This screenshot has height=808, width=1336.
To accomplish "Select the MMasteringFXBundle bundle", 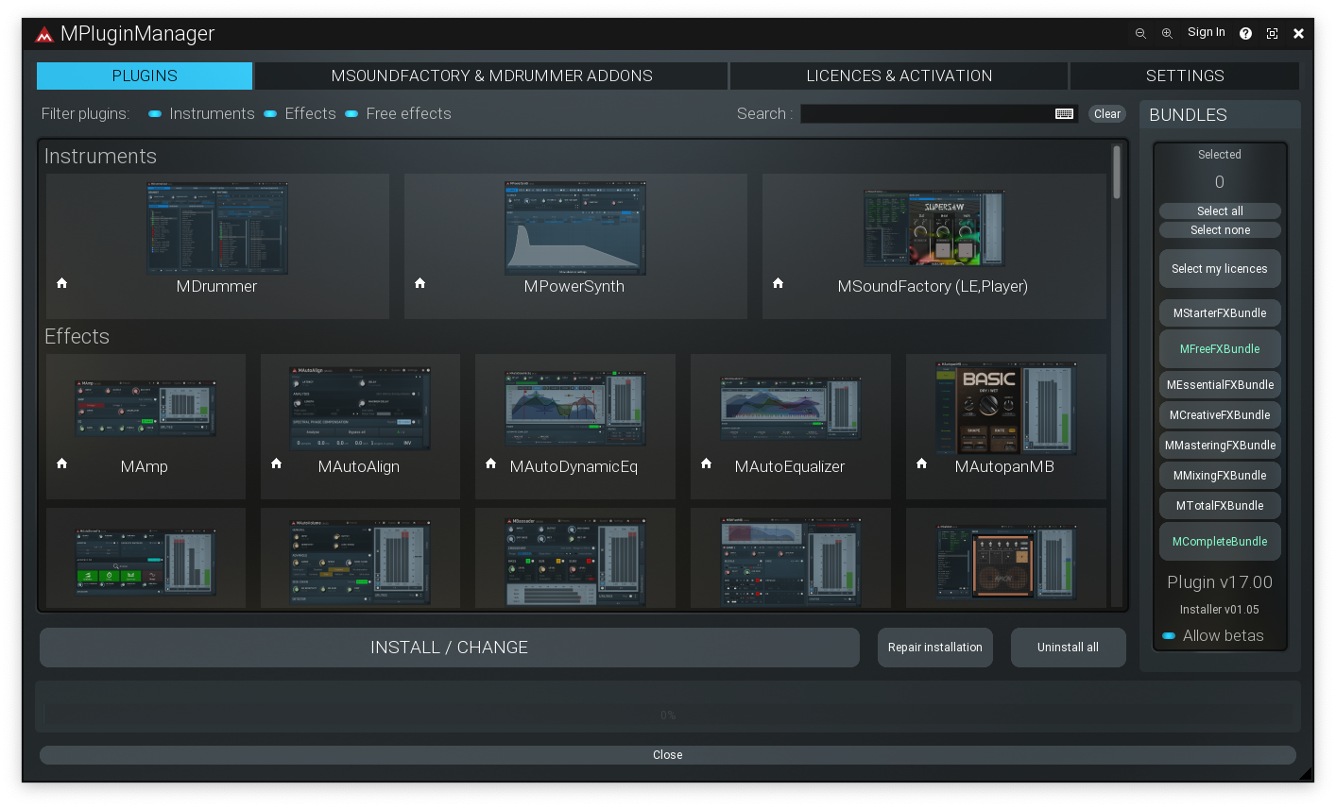I will coord(1220,446).
